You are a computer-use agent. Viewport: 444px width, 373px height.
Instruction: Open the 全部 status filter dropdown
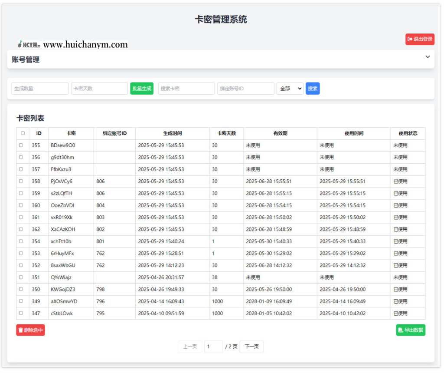point(290,88)
